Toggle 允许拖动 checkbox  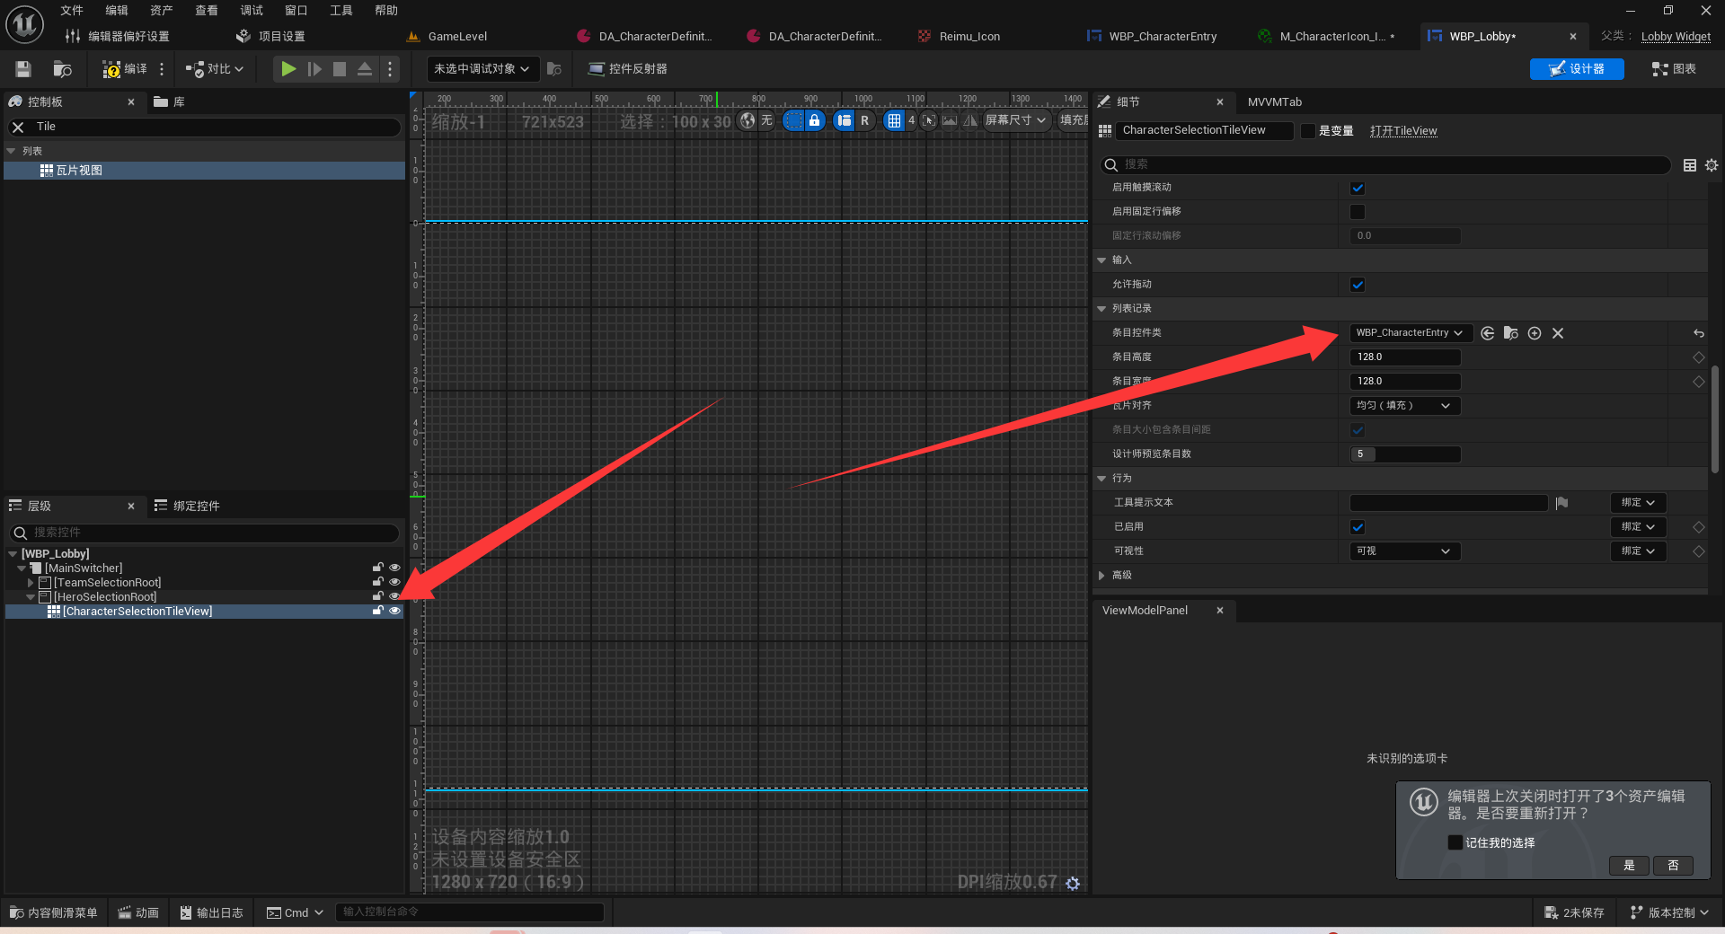click(1358, 285)
